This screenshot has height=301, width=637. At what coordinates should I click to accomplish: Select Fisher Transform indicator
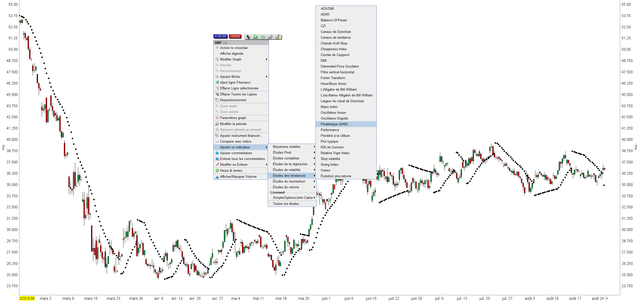tap(346, 78)
